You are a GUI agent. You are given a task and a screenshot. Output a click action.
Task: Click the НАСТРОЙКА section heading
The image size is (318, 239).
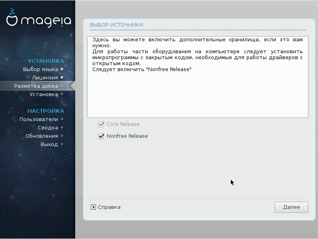(46, 111)
